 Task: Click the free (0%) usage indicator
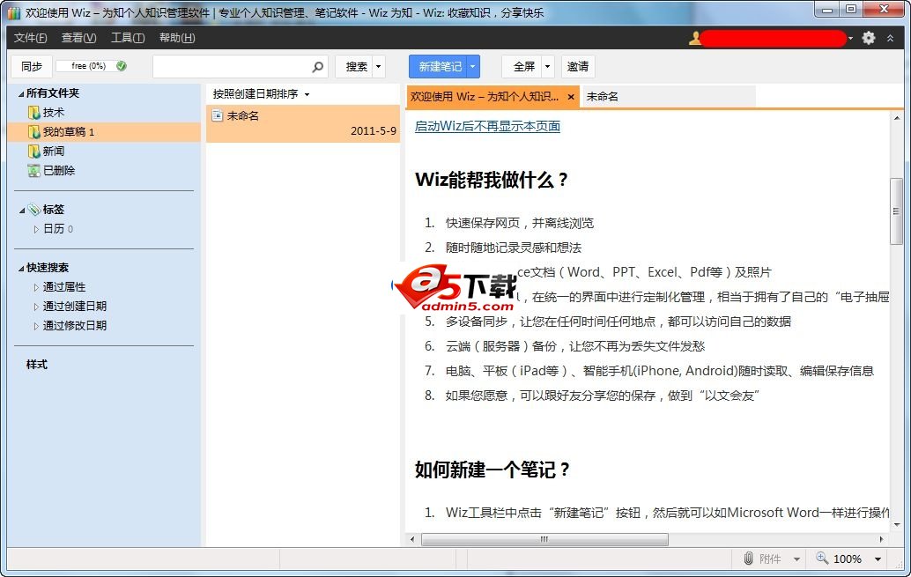coord(88,66)
